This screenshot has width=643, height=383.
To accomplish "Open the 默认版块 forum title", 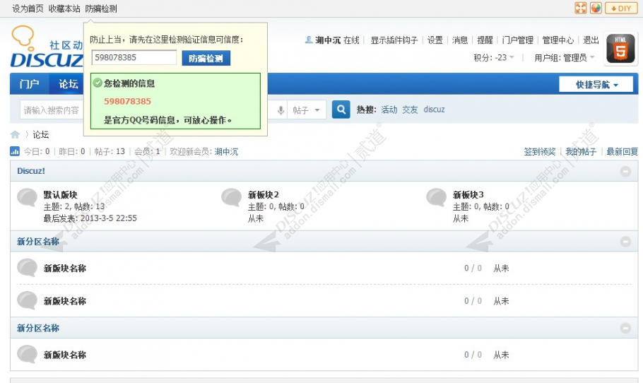I will (x=60, y=195).
